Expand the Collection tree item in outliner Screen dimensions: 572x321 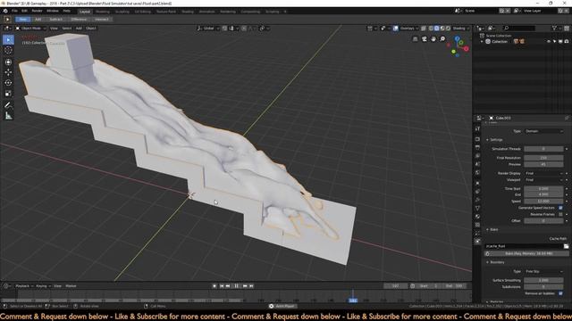point(482,42)
